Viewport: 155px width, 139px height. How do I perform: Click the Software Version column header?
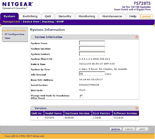click(x=126, y=113)
